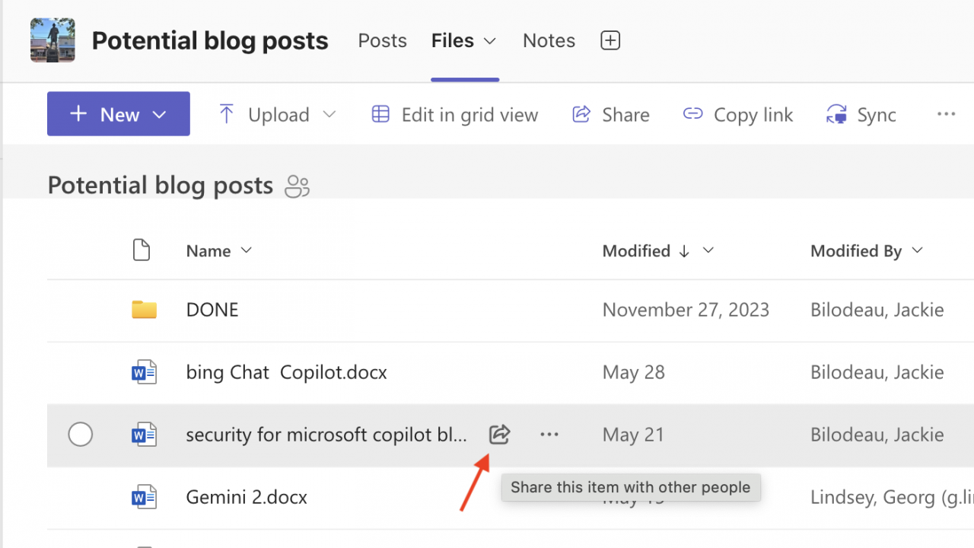Viewport: 974px width, 548px height.
Task: Click the Copy link icon
Action: [692, 113]
